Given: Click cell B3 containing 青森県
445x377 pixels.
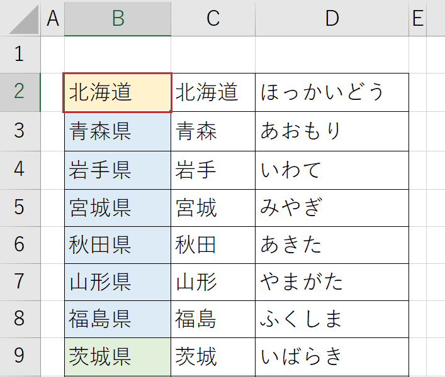Looking at the screenshot, I should [x=118, y=131].
